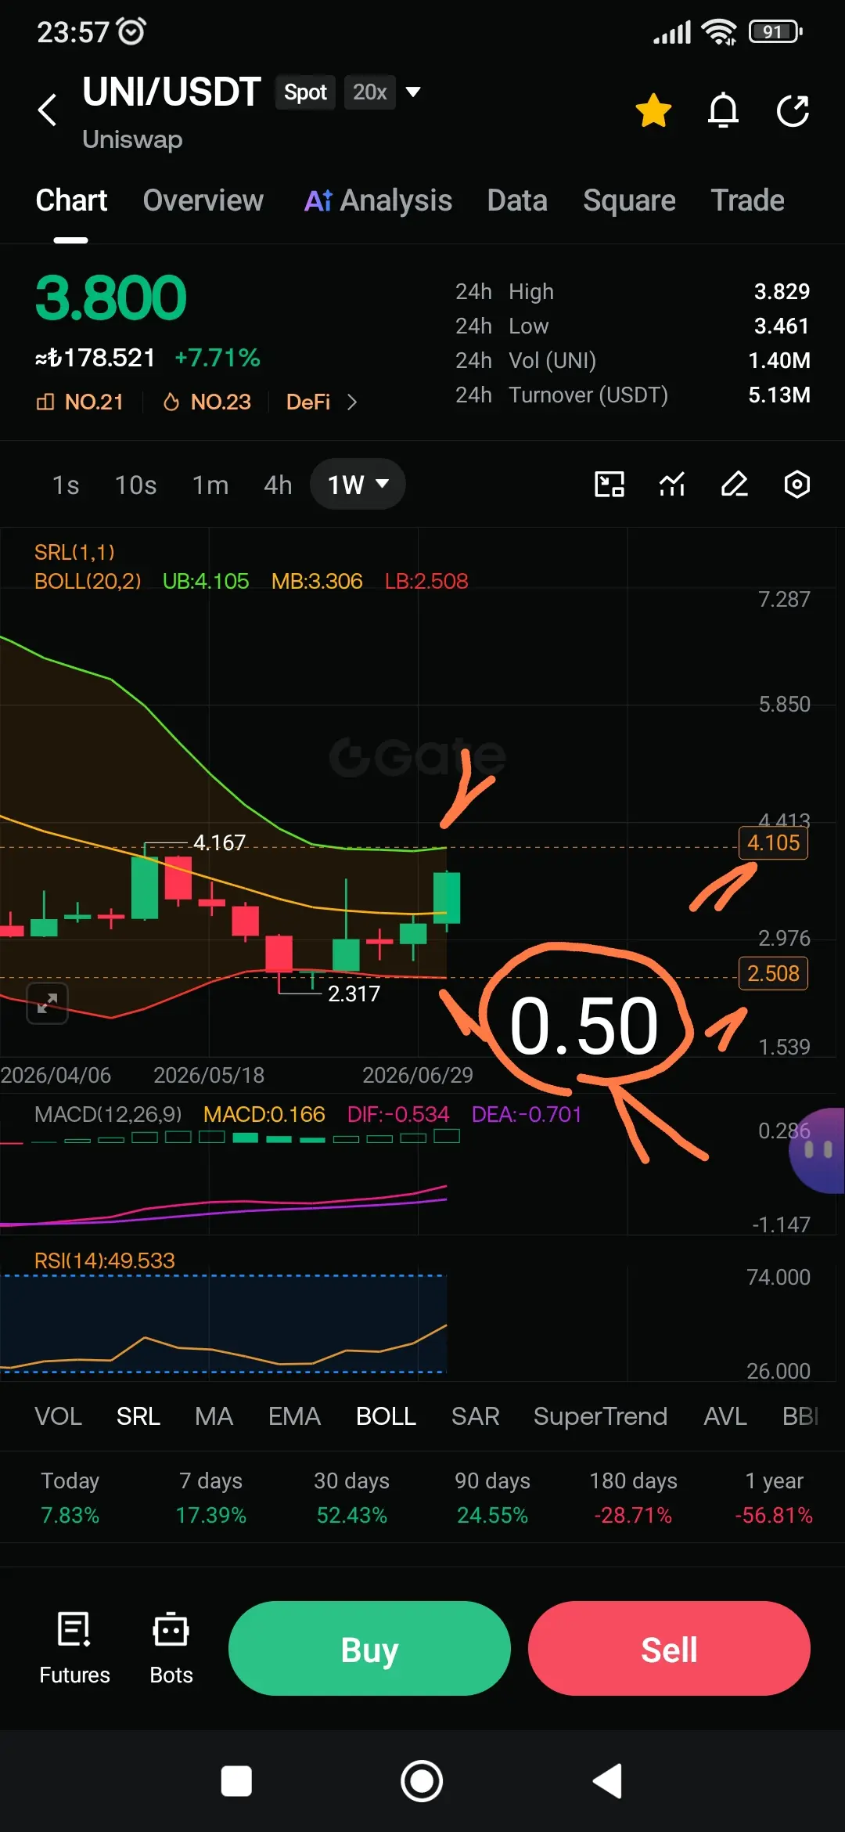Toggle the SRL indicator

coord(138,1416)
